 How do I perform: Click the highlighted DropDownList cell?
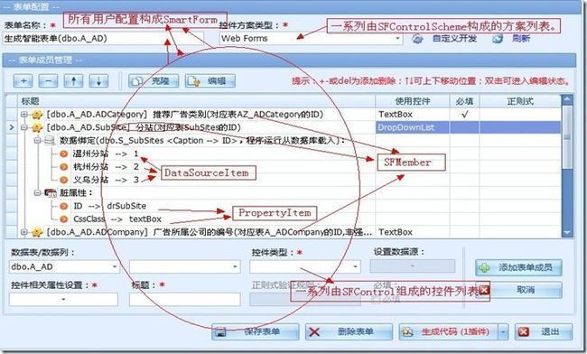pyautogui.click(x=412, y=127)
